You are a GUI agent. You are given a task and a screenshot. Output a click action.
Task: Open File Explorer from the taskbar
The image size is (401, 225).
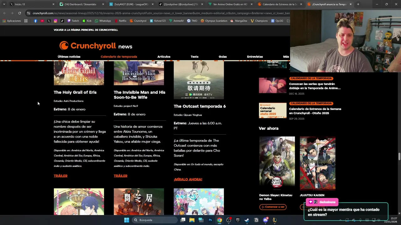[x=192, y=220]
